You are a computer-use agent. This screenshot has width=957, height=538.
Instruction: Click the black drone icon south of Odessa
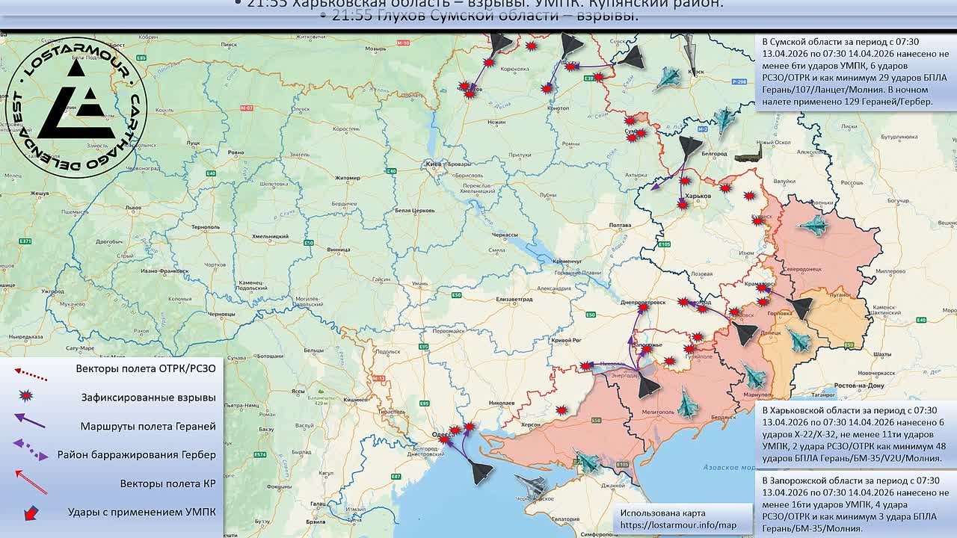coord(481,471)
